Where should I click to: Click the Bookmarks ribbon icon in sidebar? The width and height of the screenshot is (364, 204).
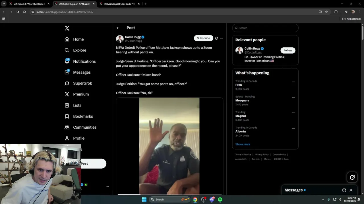coord(67,116)
